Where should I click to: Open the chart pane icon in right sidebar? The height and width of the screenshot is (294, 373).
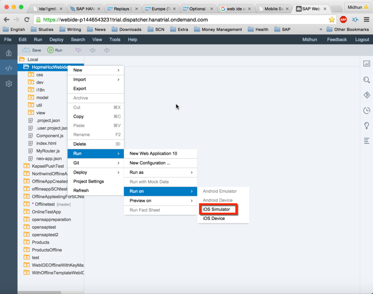tap(366, 63)
